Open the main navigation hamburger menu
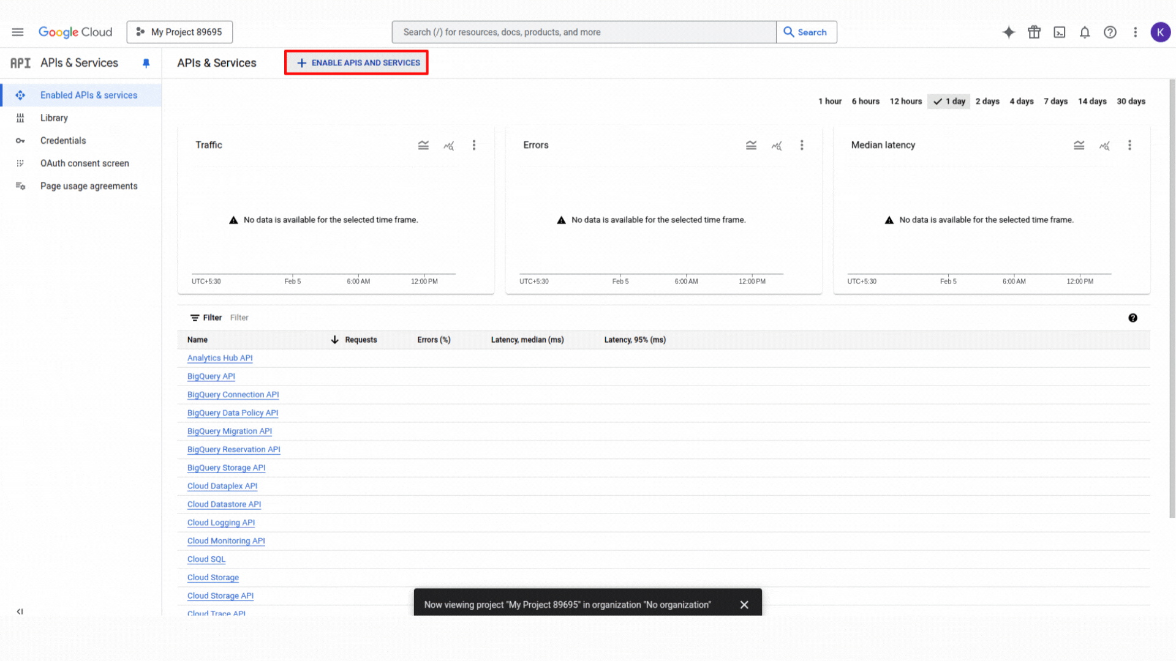 point(18,32)
